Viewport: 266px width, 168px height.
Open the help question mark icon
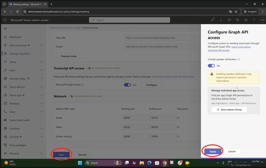point(254,20)
